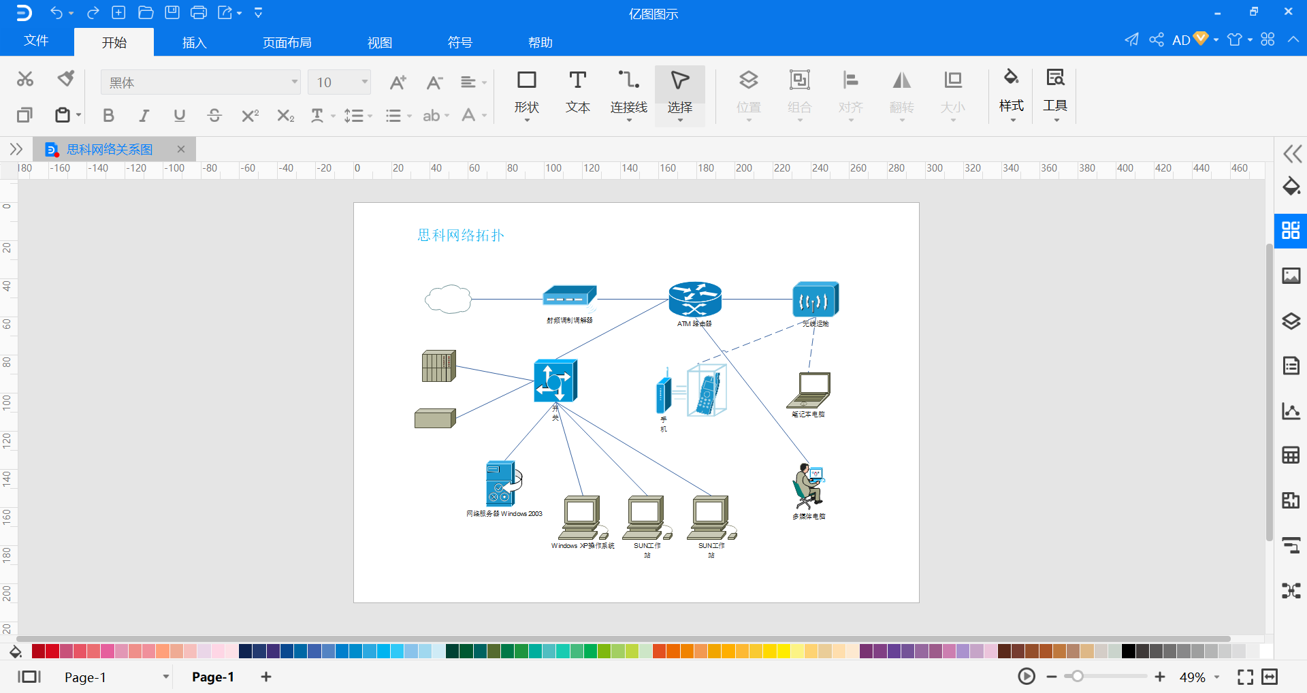Open the Image panel in right sidebar
This screenshot has width=1307, height=693.
[x=1291, y=276]
